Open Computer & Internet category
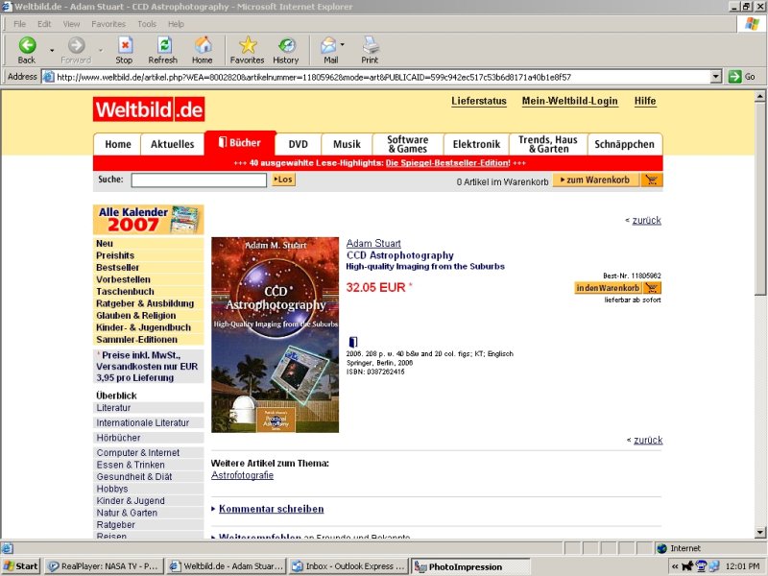 click(138, 452)
